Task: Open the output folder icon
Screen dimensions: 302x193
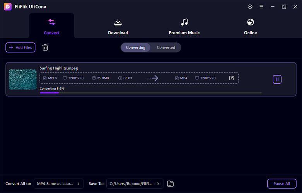Action: pyautogui.click(x=170, y=184)
